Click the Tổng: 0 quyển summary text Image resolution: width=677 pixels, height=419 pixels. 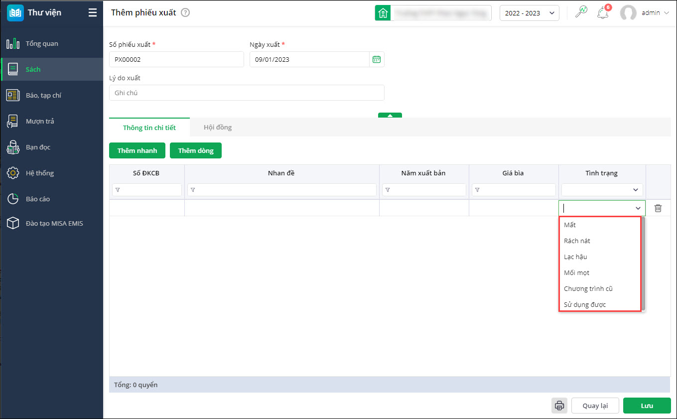135,385
